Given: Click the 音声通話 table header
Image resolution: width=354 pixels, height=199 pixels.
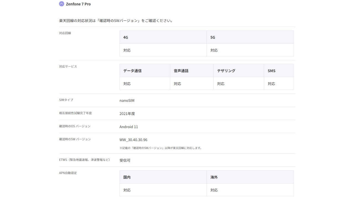Looking at the screenshot, I should click(x=181, y=70).
